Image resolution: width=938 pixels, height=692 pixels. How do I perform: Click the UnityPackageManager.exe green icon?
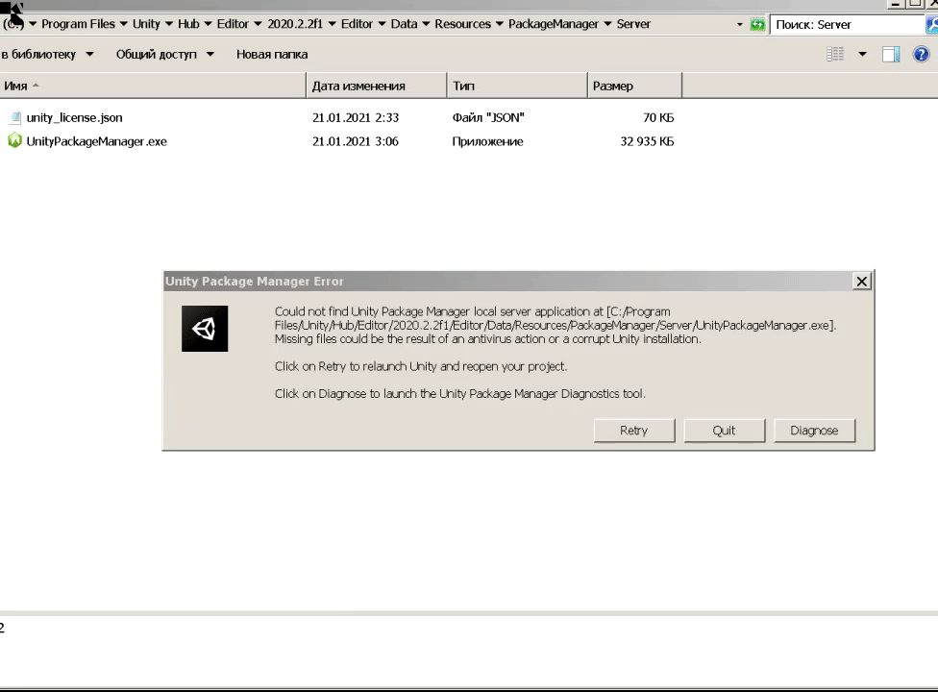click(14, 141)
